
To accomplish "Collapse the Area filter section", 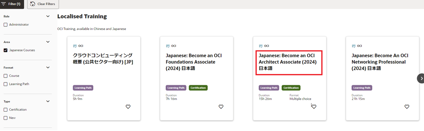I will [48, 42].
